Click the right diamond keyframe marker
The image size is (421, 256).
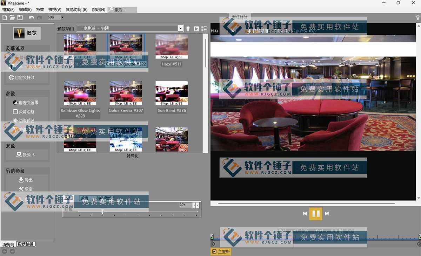(419, 244)
